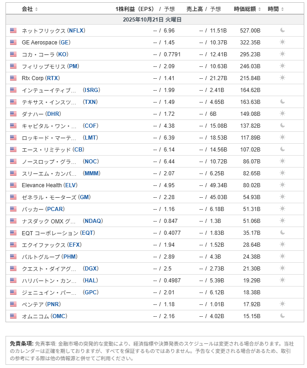The height and width of the screenshot is (368, 307).
Task: Click the 1株利益 (EPS) column header
Action: (x=135, y=9)
